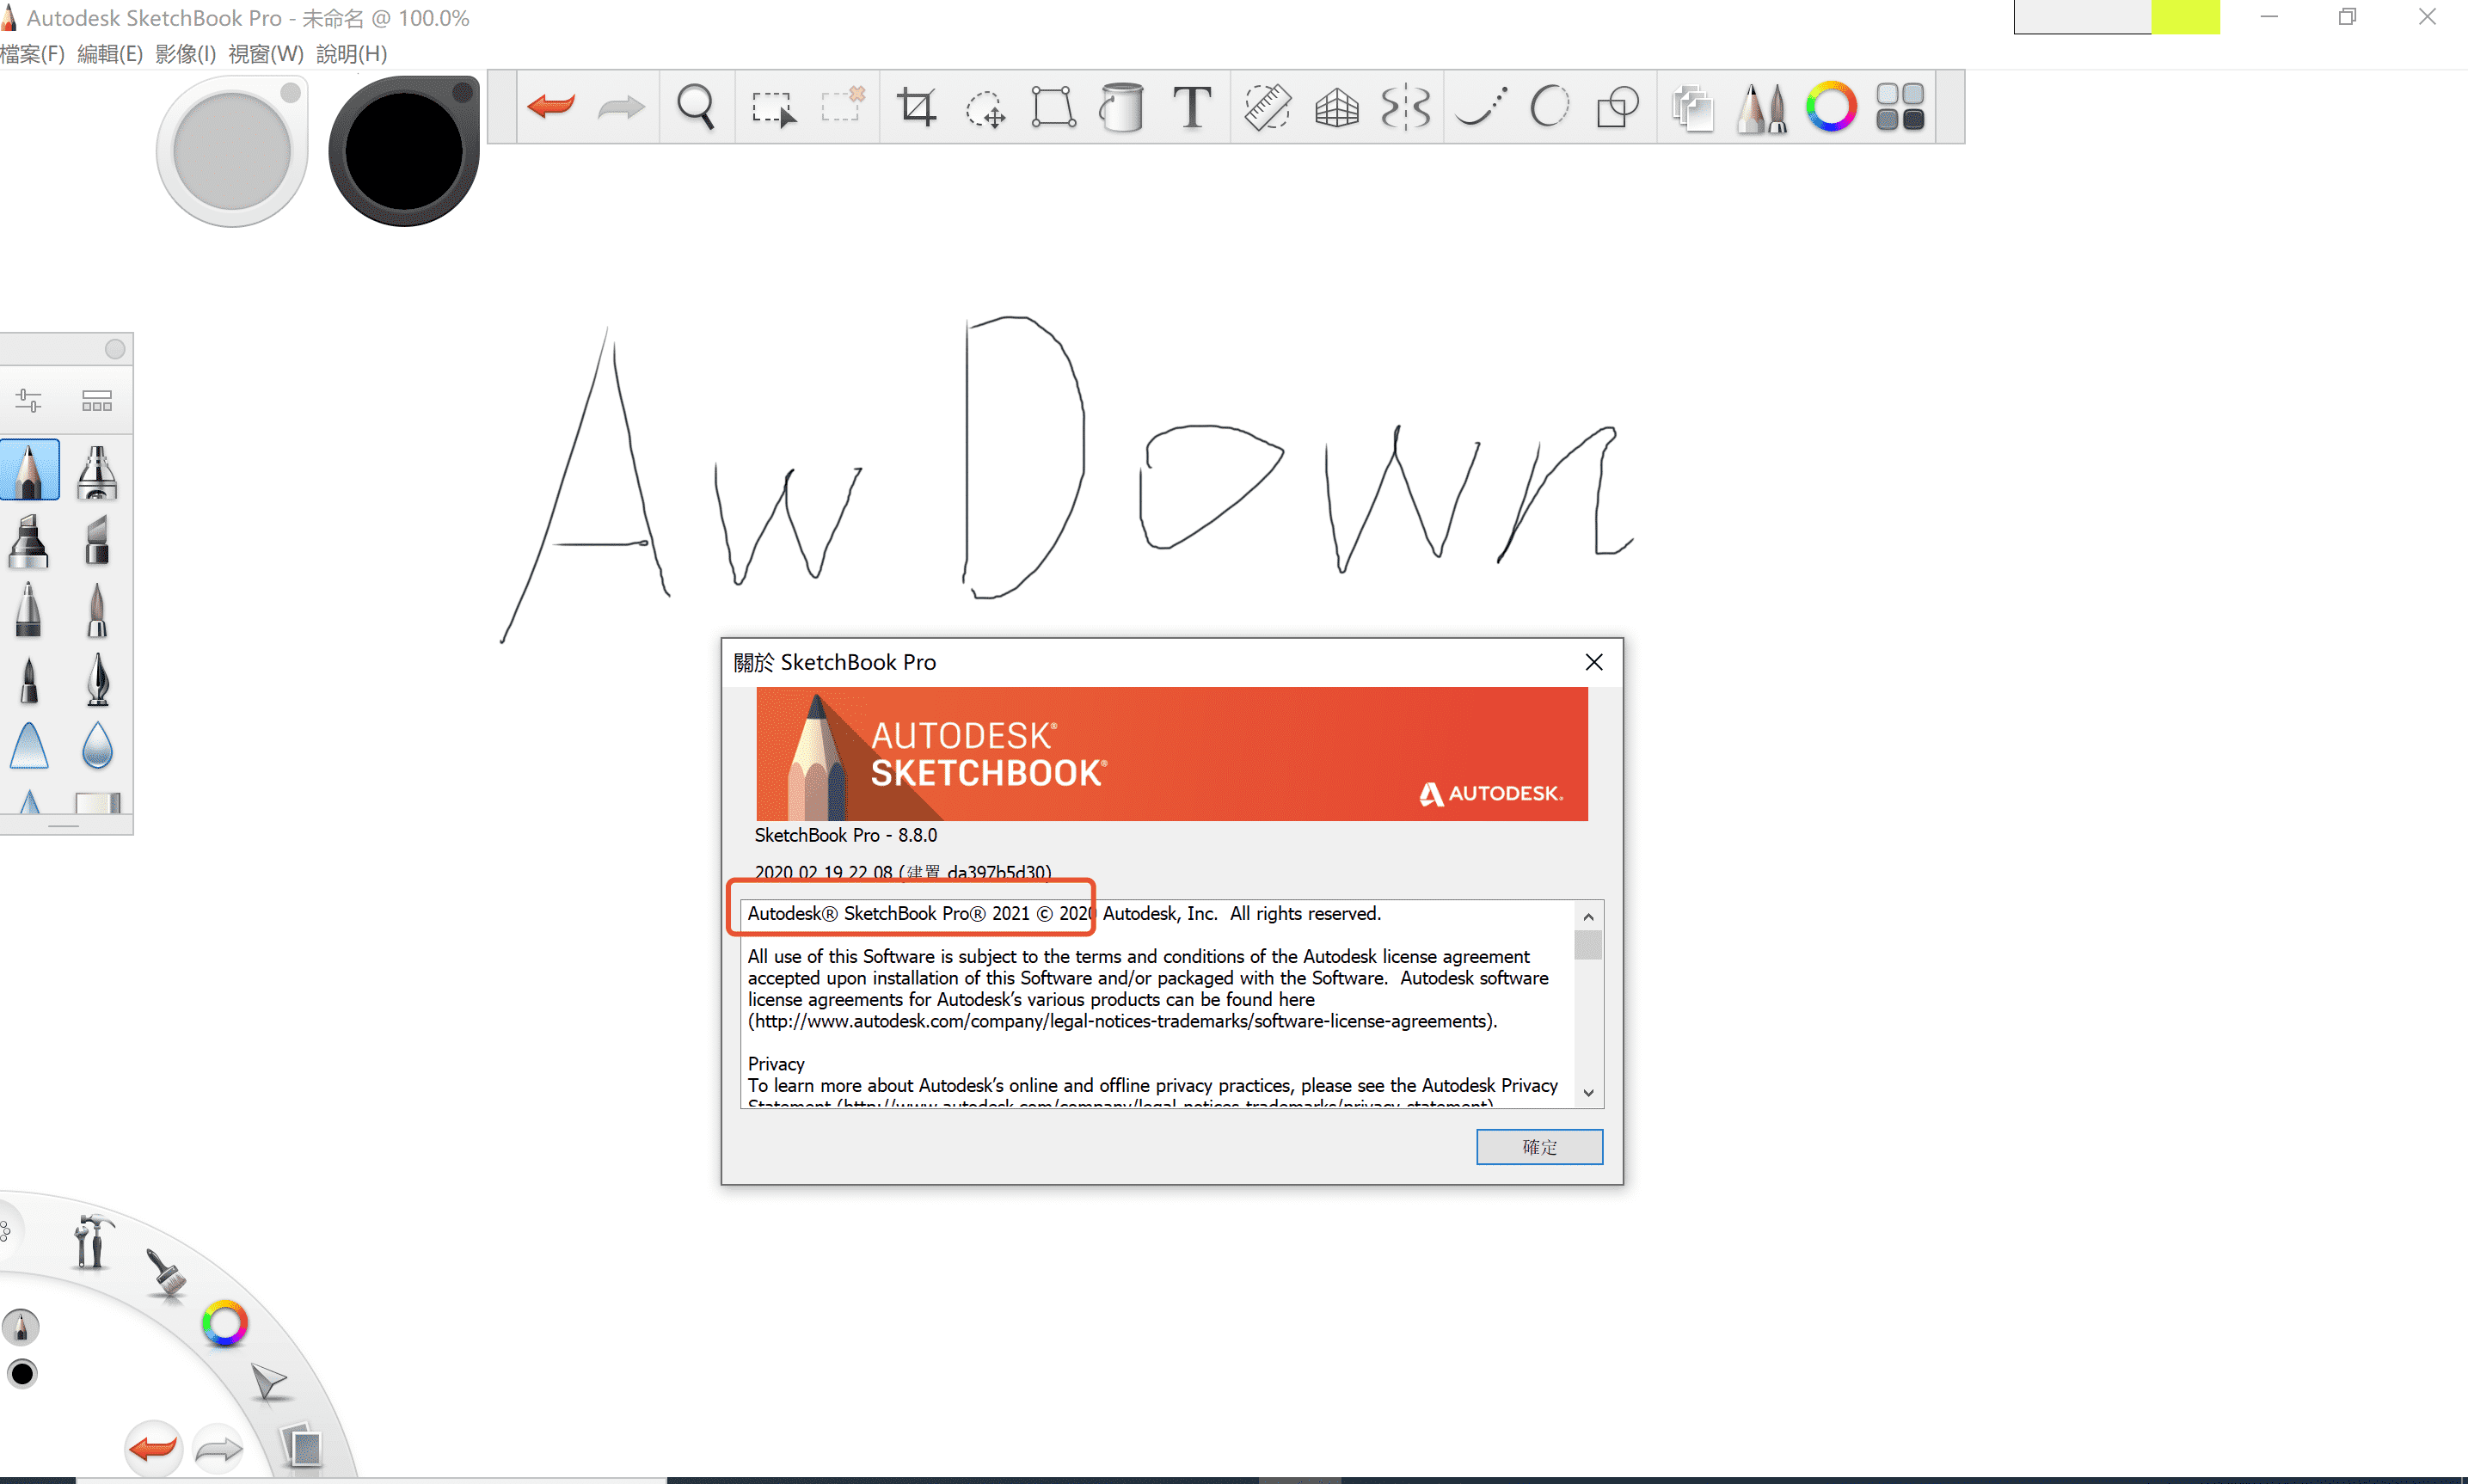Open brush properties sliders icon

[28, 401]
